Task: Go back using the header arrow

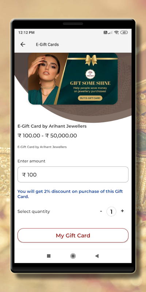Action: (23, 44)
